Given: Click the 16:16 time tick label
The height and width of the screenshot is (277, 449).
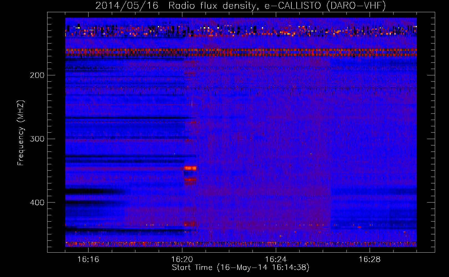Looking at the screenshot, I should click(x=88, y=260).
